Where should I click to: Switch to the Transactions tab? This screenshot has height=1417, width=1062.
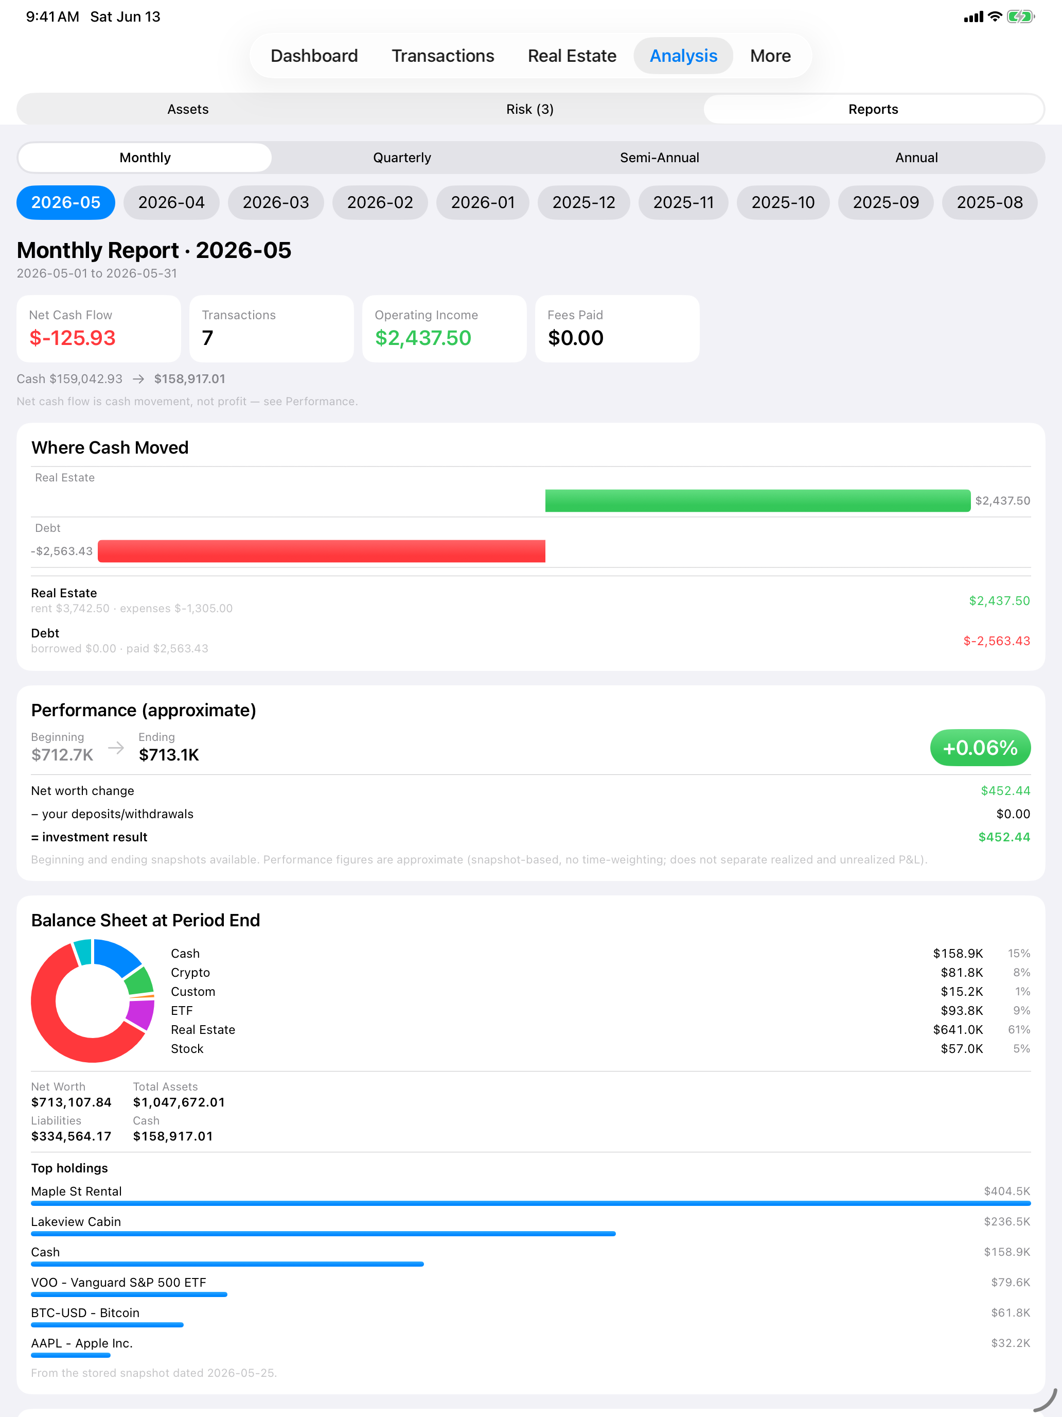[442, 56]
